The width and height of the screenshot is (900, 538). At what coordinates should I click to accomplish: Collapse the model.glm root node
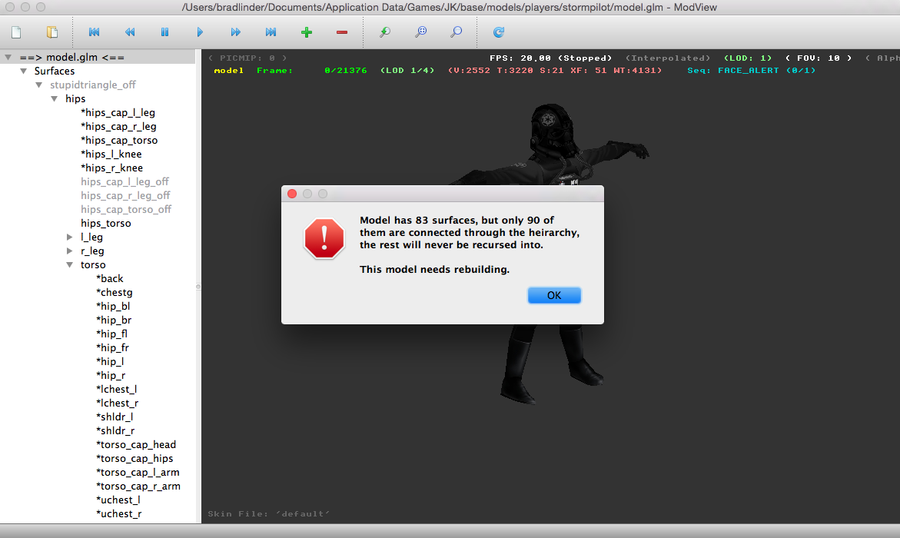point(8,58)
